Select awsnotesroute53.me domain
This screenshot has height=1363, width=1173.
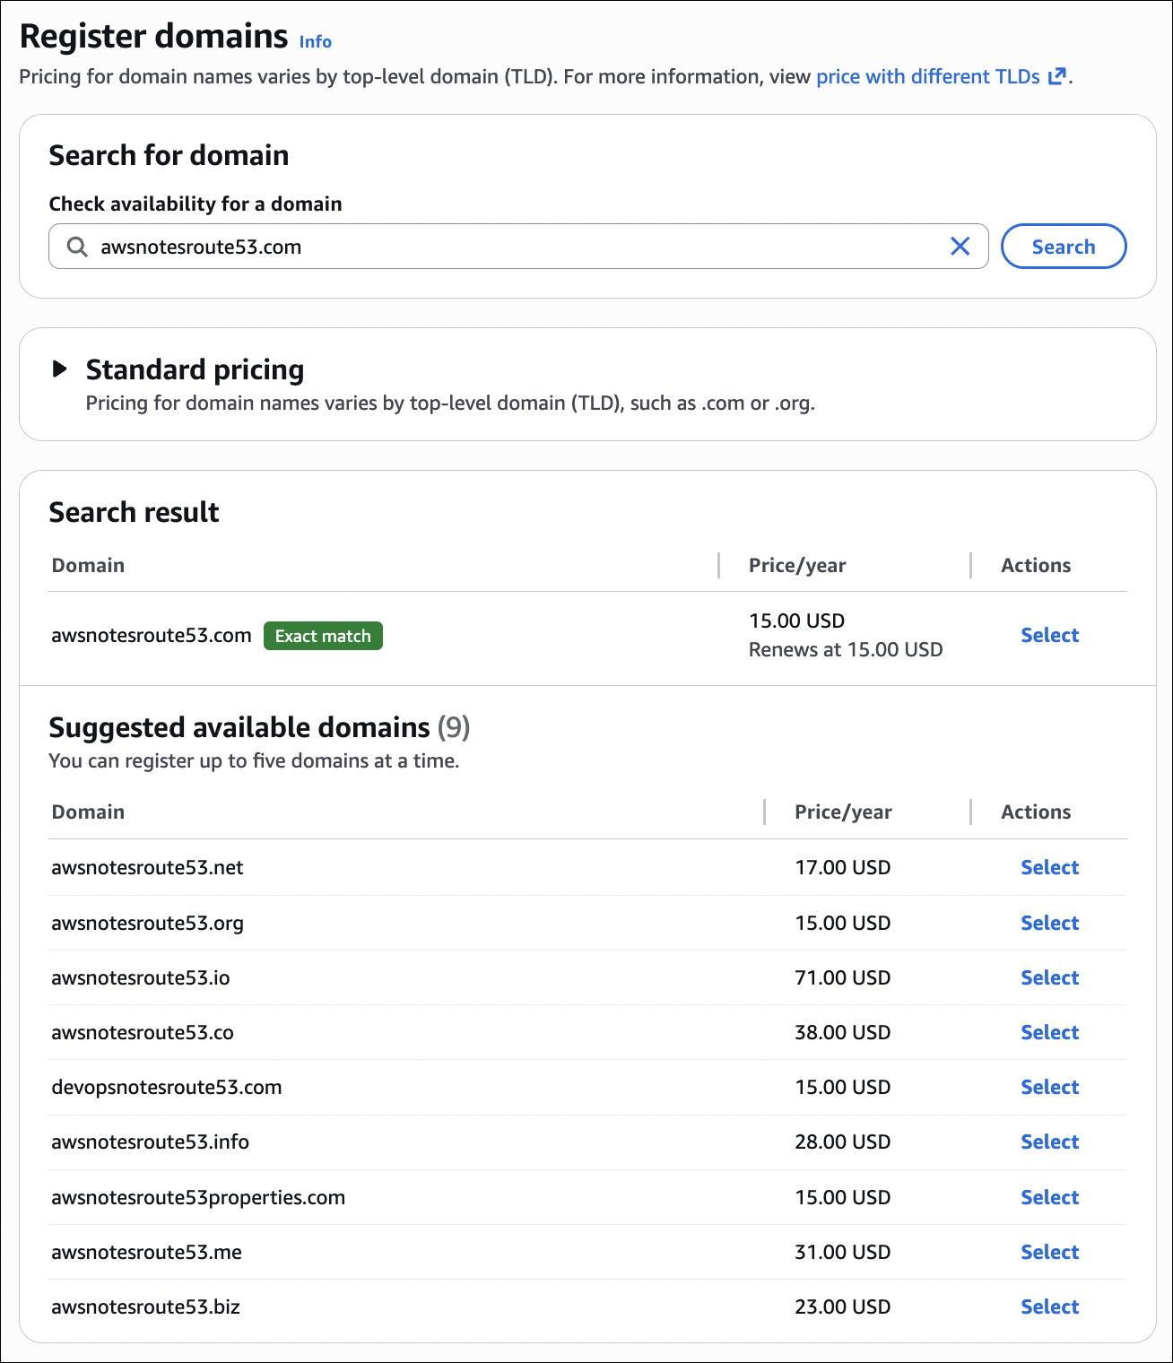click(1049, 1253)
